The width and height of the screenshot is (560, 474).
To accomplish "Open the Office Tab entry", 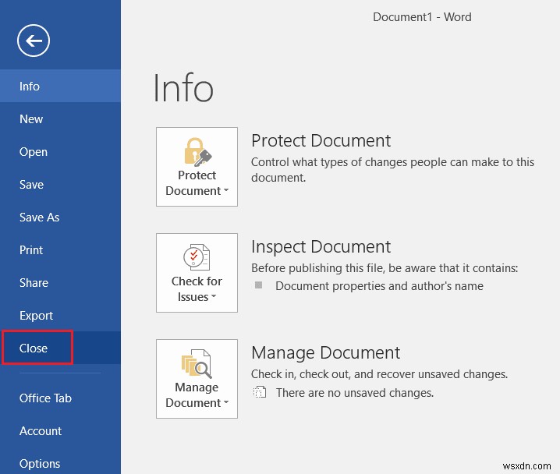I will [x=60, y=398].
